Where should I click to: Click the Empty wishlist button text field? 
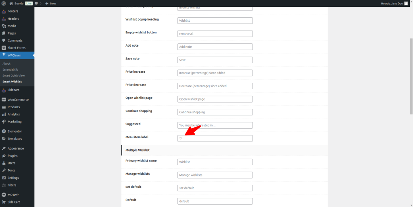tap(215, 34)
